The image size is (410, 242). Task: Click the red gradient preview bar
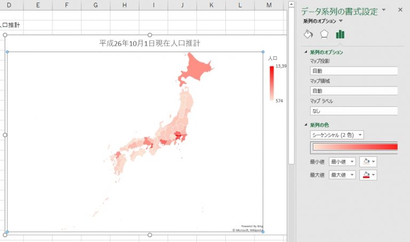tap(355, 147)
